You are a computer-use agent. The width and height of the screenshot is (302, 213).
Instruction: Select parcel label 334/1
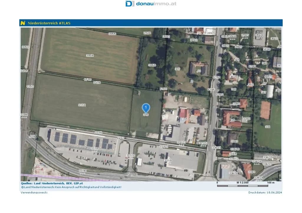(251, 172)
